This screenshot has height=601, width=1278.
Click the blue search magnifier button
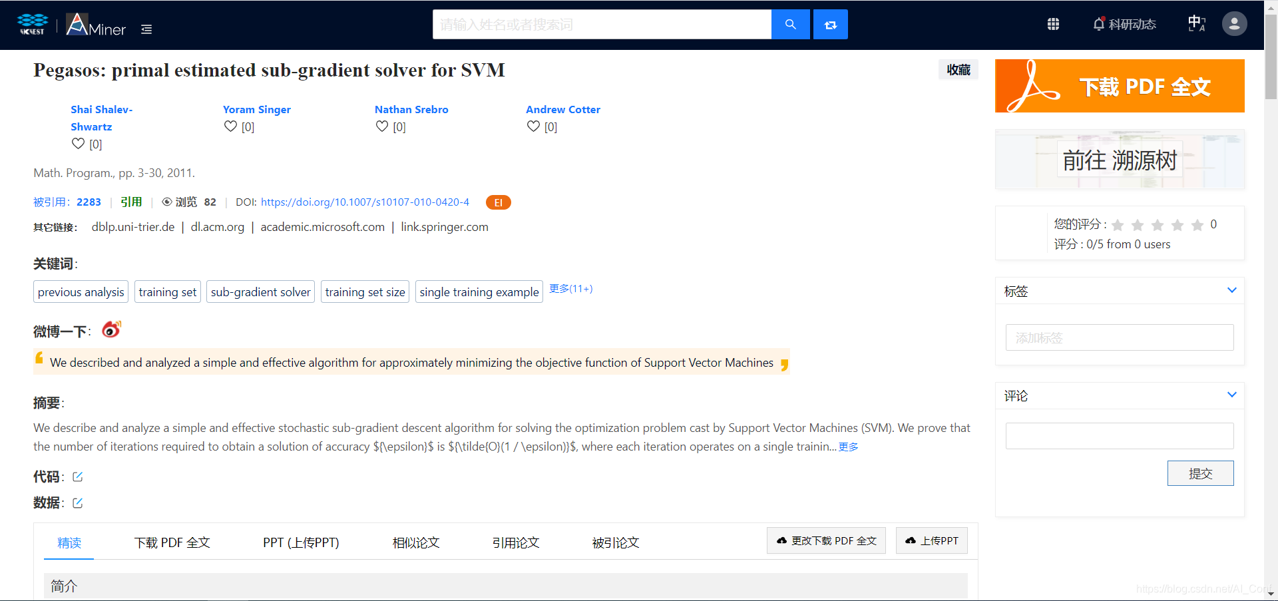pyautogui.click(x=790, y=25)
